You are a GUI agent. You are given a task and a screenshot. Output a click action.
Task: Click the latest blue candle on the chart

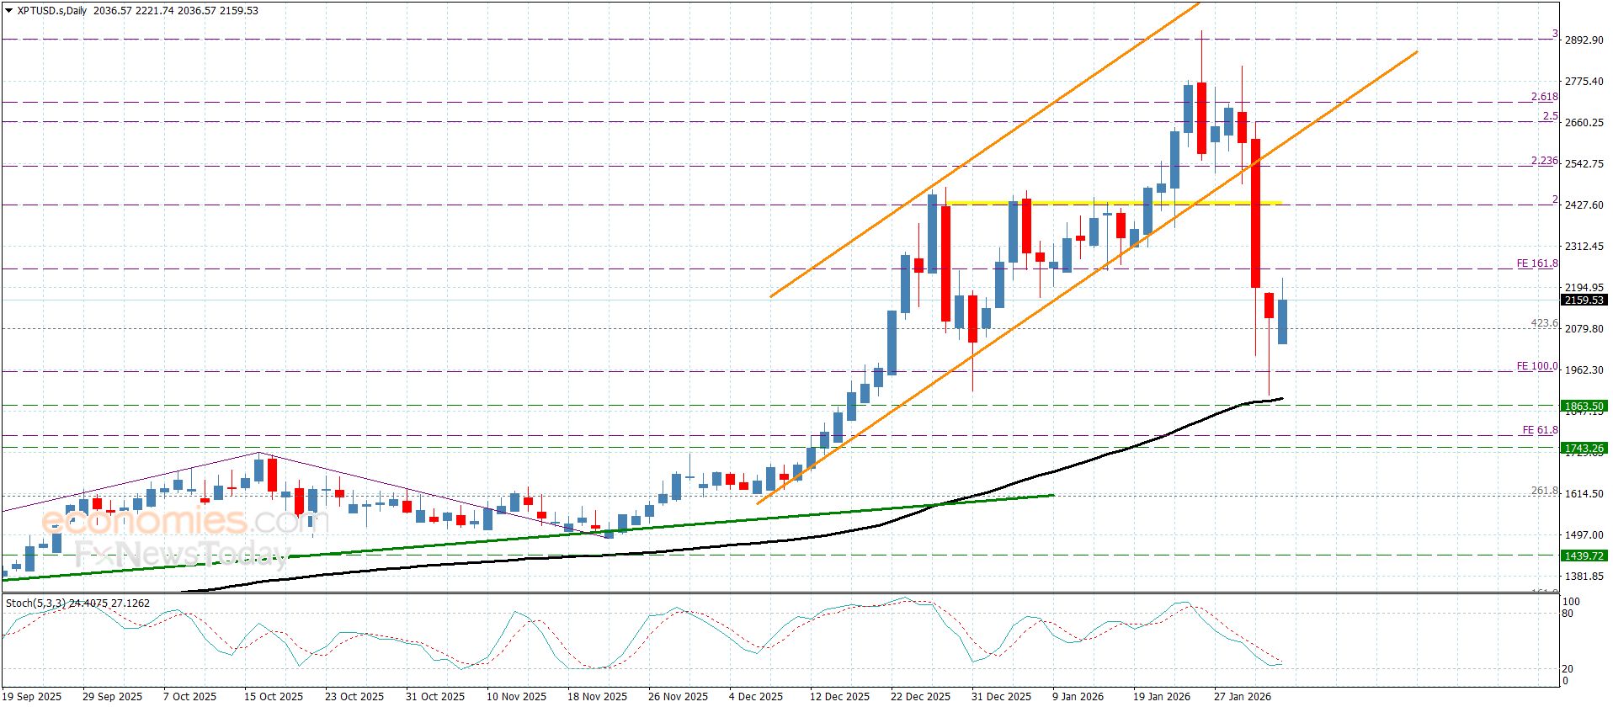pyautogui.click(x=1282, y=322)
